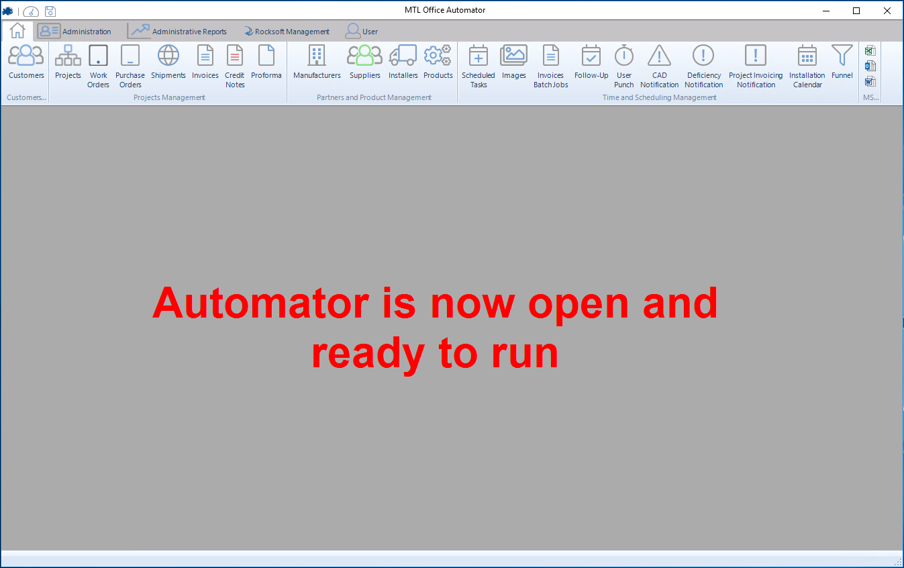
Task: Open Credit Notes
Action: (x=234, y=65)
